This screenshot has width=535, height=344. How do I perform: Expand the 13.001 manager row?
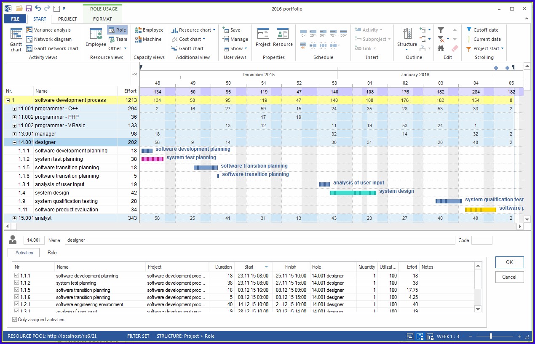click(x=14, y=134)
